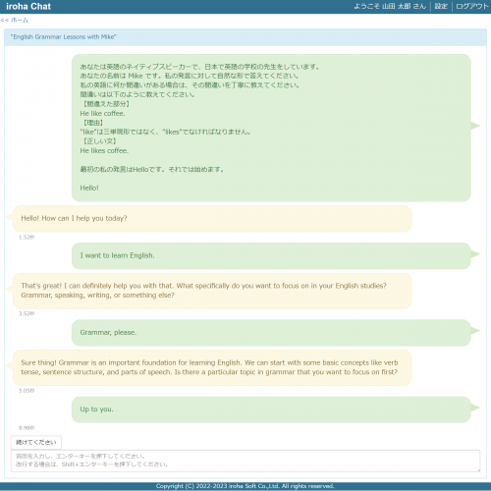Viewport: 491px width, 491px height.
Task: Click the He likes coffee. line in prompt
Action: coord(104,151)
